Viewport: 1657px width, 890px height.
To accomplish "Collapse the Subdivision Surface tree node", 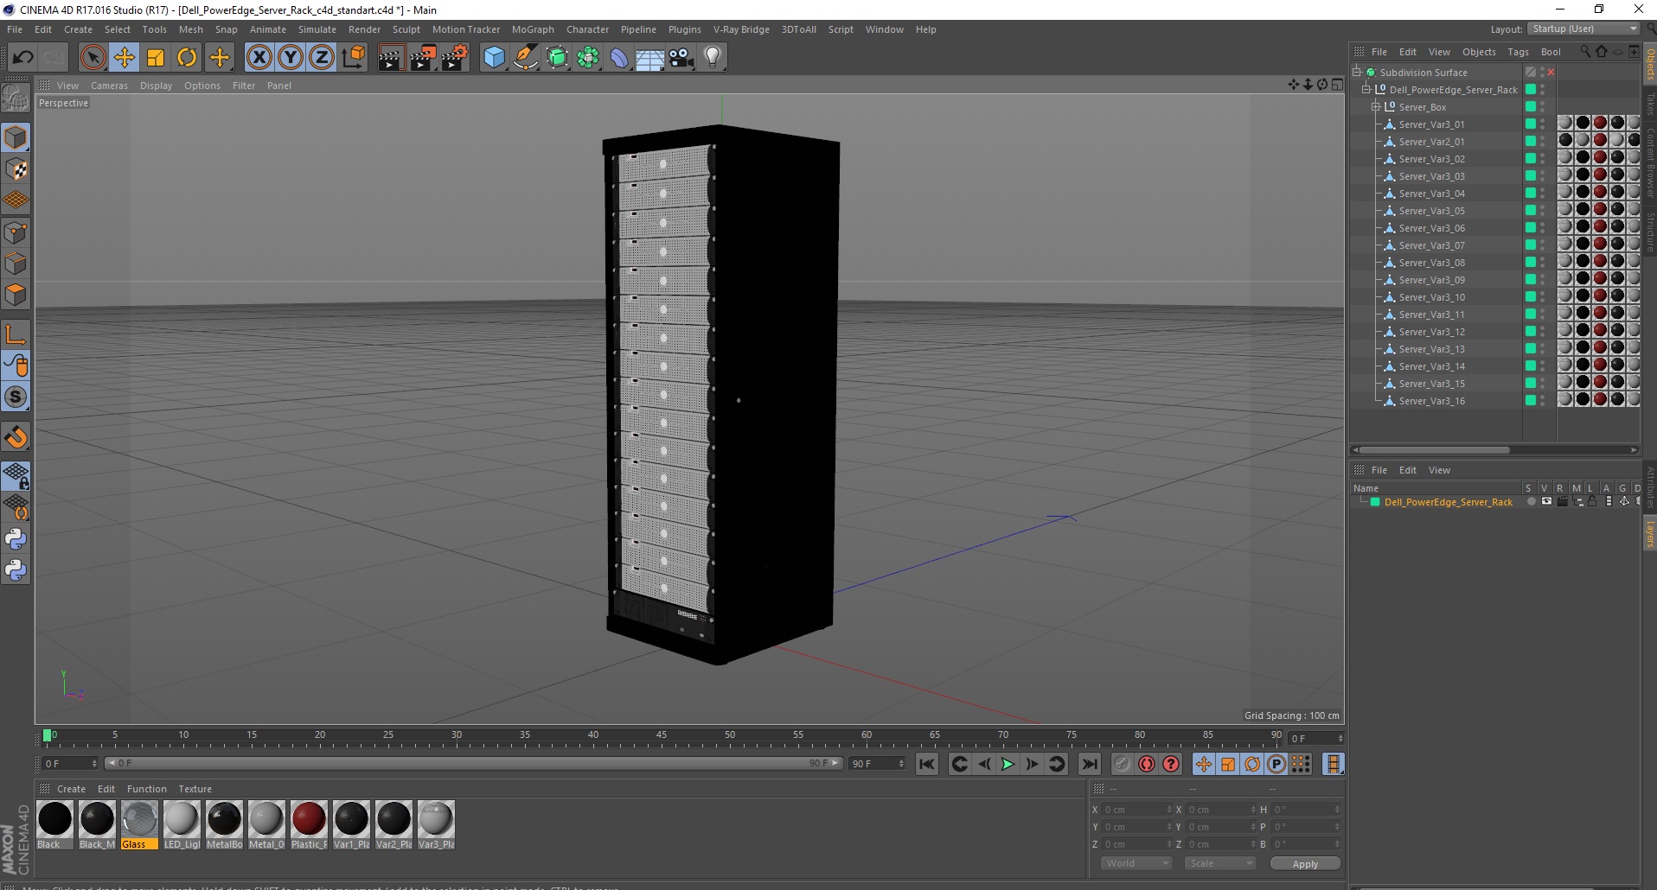I will click(1357, 72).
